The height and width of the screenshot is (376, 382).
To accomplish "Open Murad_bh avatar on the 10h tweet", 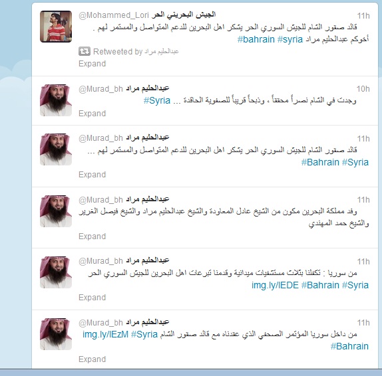I will (x=56, y=100).
